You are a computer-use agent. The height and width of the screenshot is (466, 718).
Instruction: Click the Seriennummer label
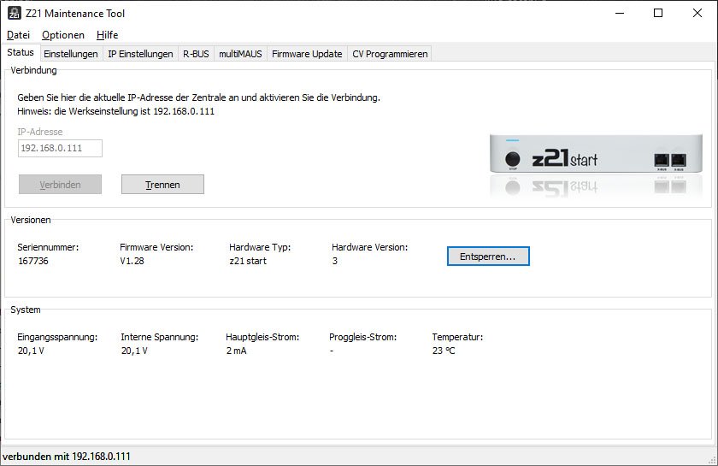(x=48, y=247)
